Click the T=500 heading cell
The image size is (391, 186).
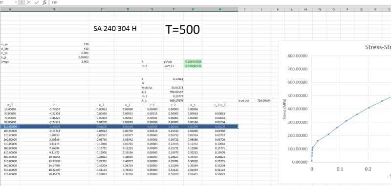click(182, 30)
